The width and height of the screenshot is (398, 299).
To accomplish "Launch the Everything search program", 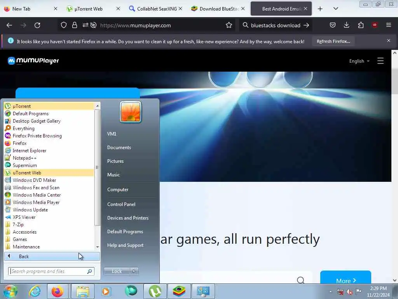I will (49, 128).
